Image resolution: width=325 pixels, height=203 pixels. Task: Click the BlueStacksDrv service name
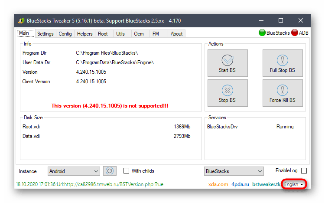click(222, 127)
